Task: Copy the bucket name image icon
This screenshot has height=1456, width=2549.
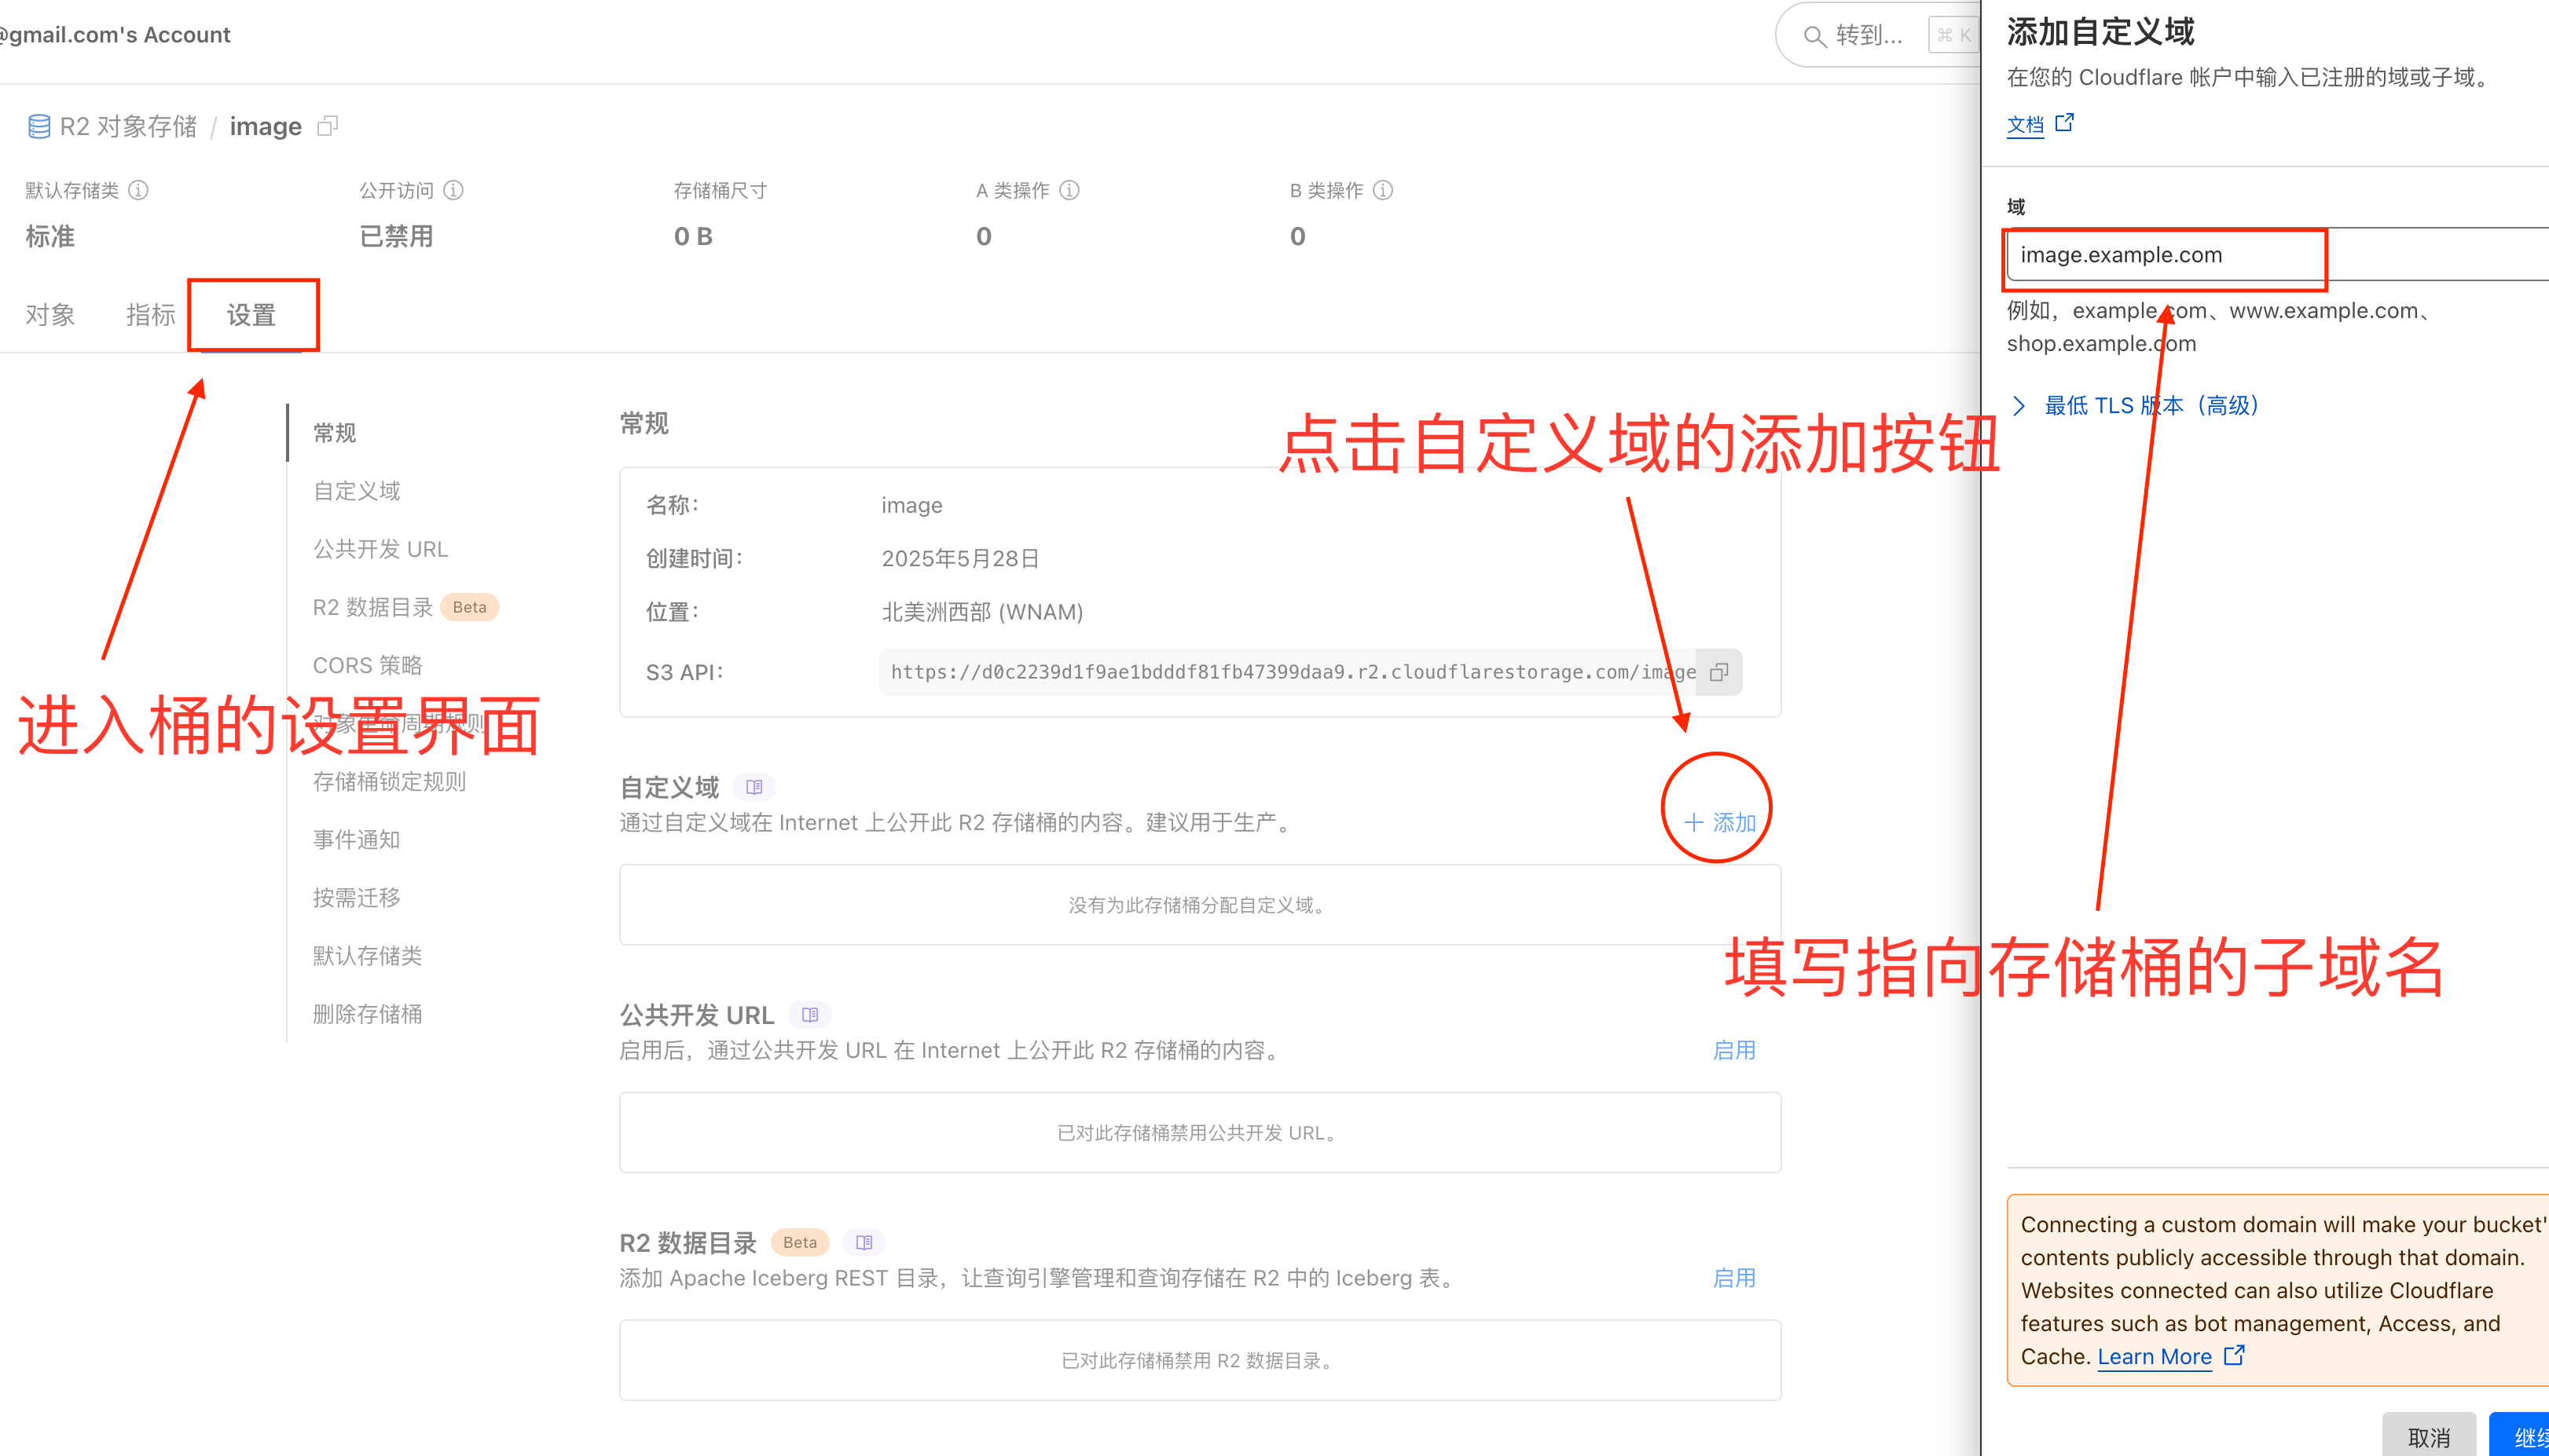Action: (x=327, y=126)
